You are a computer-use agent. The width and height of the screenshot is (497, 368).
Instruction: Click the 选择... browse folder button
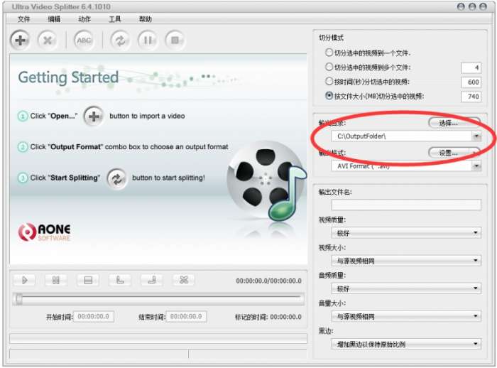pos(454,123)
